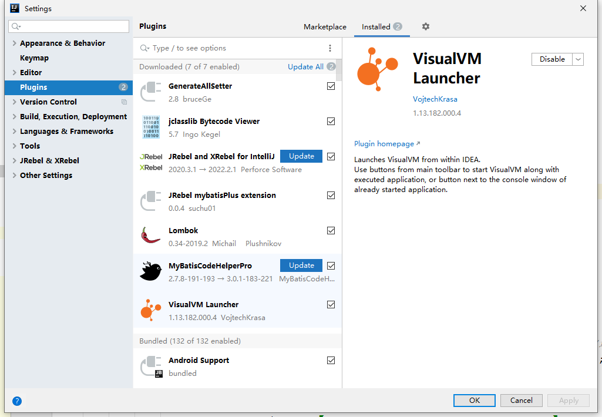Select Plugins in settings tree

coord(69,87)
